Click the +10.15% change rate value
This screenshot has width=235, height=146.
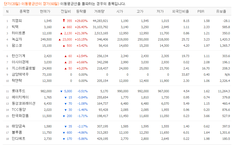pos(81,39)
